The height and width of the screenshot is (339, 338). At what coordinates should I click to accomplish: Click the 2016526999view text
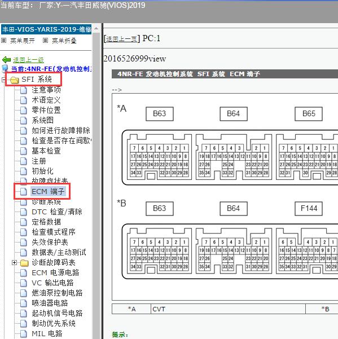(x=135, y=59)
